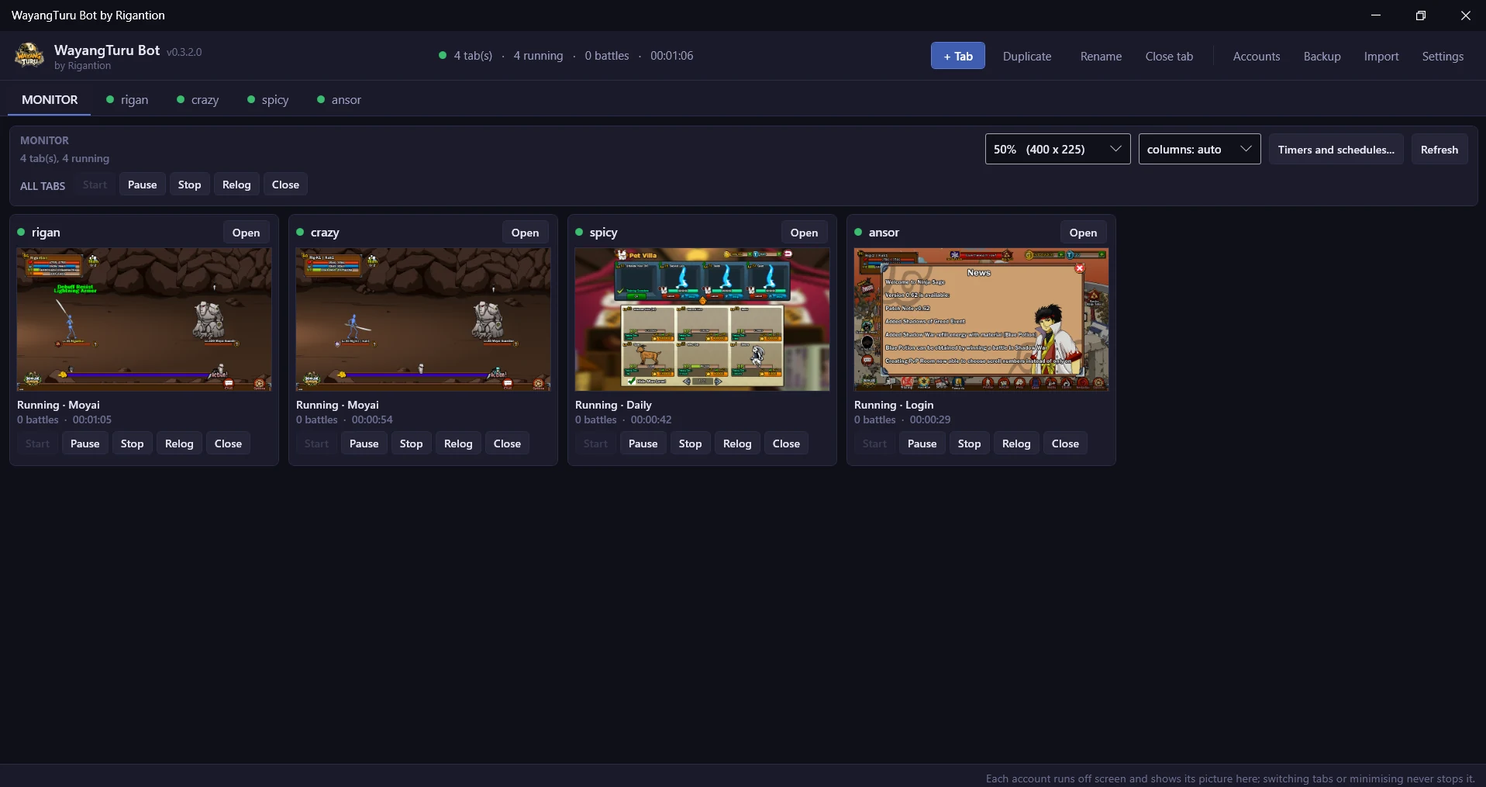Open the 50% (400 x 225) size dropdown
This screenshot has height=787, width=1486.
point(1057,149)
